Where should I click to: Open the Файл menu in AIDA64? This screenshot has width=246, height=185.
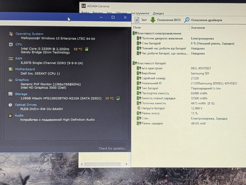[85, 12]
